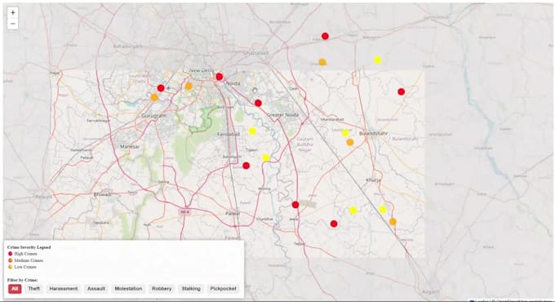Click orange marker below the topmost red marker
The height and width of the screenshot is (302, 555).
pyautogui.click(x=322, y=62)
